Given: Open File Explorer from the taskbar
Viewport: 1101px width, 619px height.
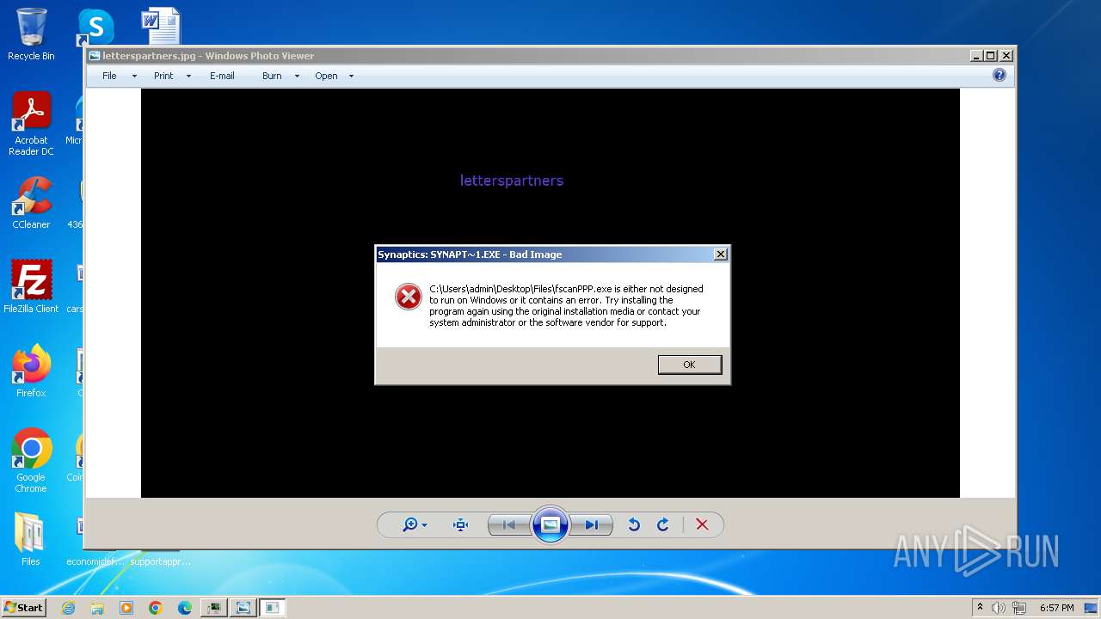Looking at the screenshot, I should [97, 608].
